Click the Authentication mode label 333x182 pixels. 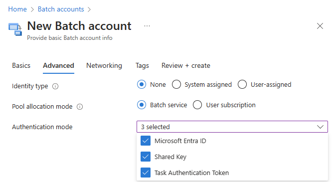pos(42,127)
